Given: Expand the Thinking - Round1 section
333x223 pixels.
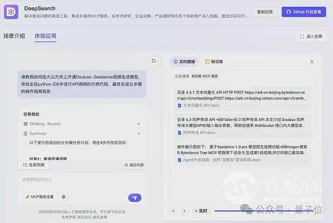Looking at the screenshot, I should [139, 123].
